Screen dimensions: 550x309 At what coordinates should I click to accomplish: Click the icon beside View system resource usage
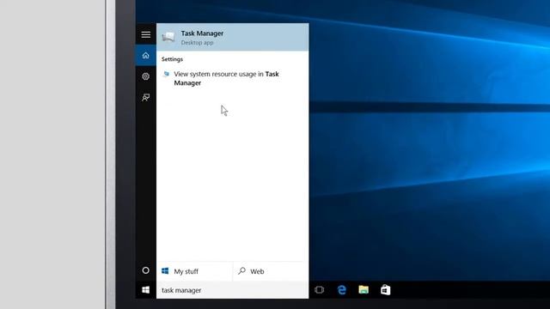[166, 74]
